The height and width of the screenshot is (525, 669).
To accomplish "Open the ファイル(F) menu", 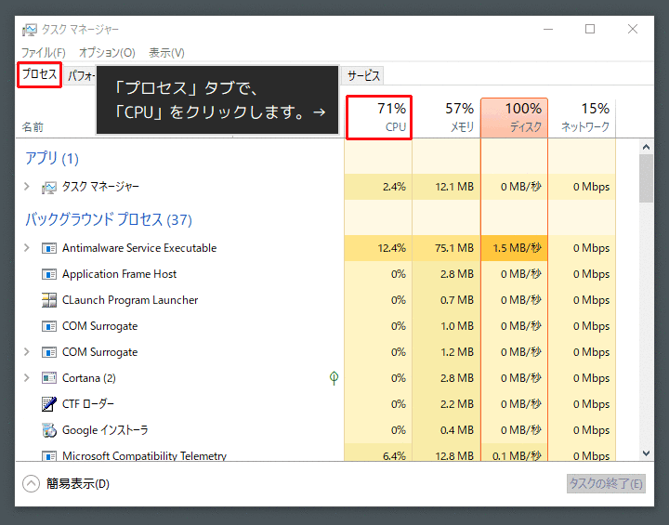I will click(x=43, y=53).
